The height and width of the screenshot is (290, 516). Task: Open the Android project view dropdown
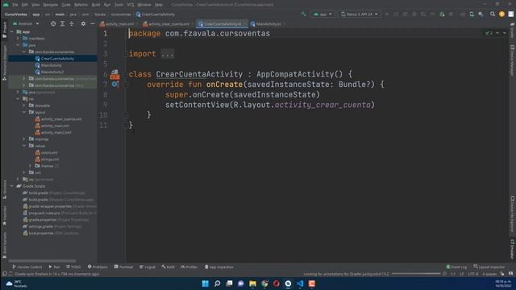pyautogui.click(x=26, y=23)
